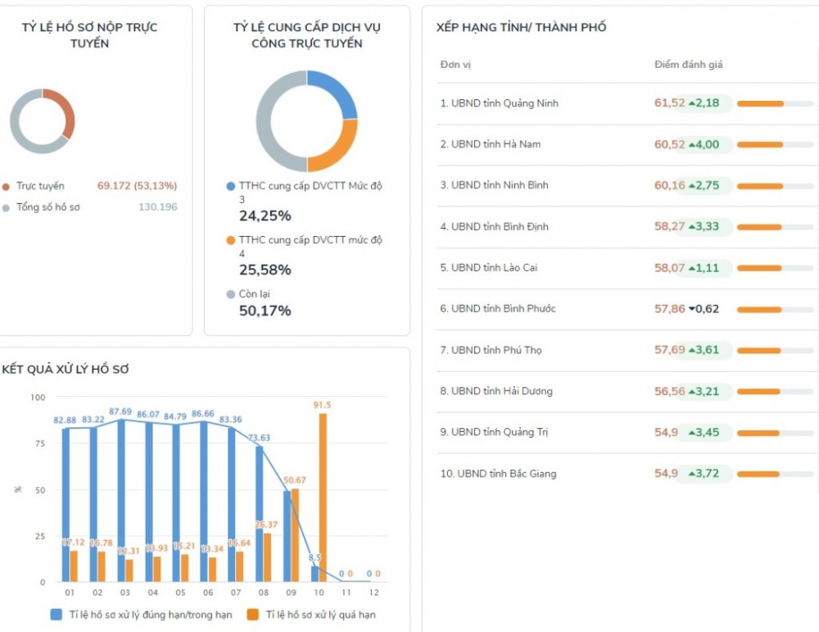Click the tall orange bar labeled 91.5
Screen dimensions: 819x632
tap(322, 498)
